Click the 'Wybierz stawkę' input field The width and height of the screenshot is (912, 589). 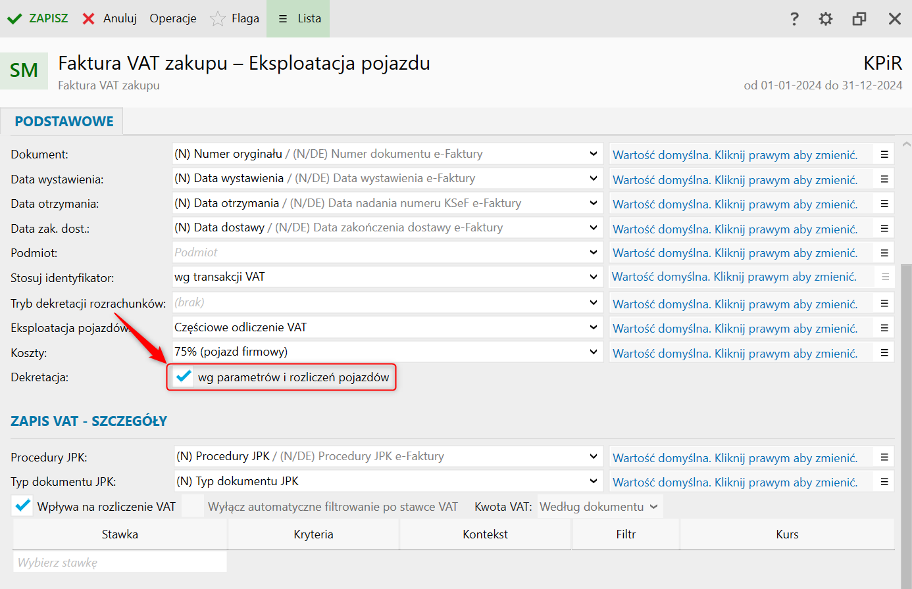(x=120, y=563)
